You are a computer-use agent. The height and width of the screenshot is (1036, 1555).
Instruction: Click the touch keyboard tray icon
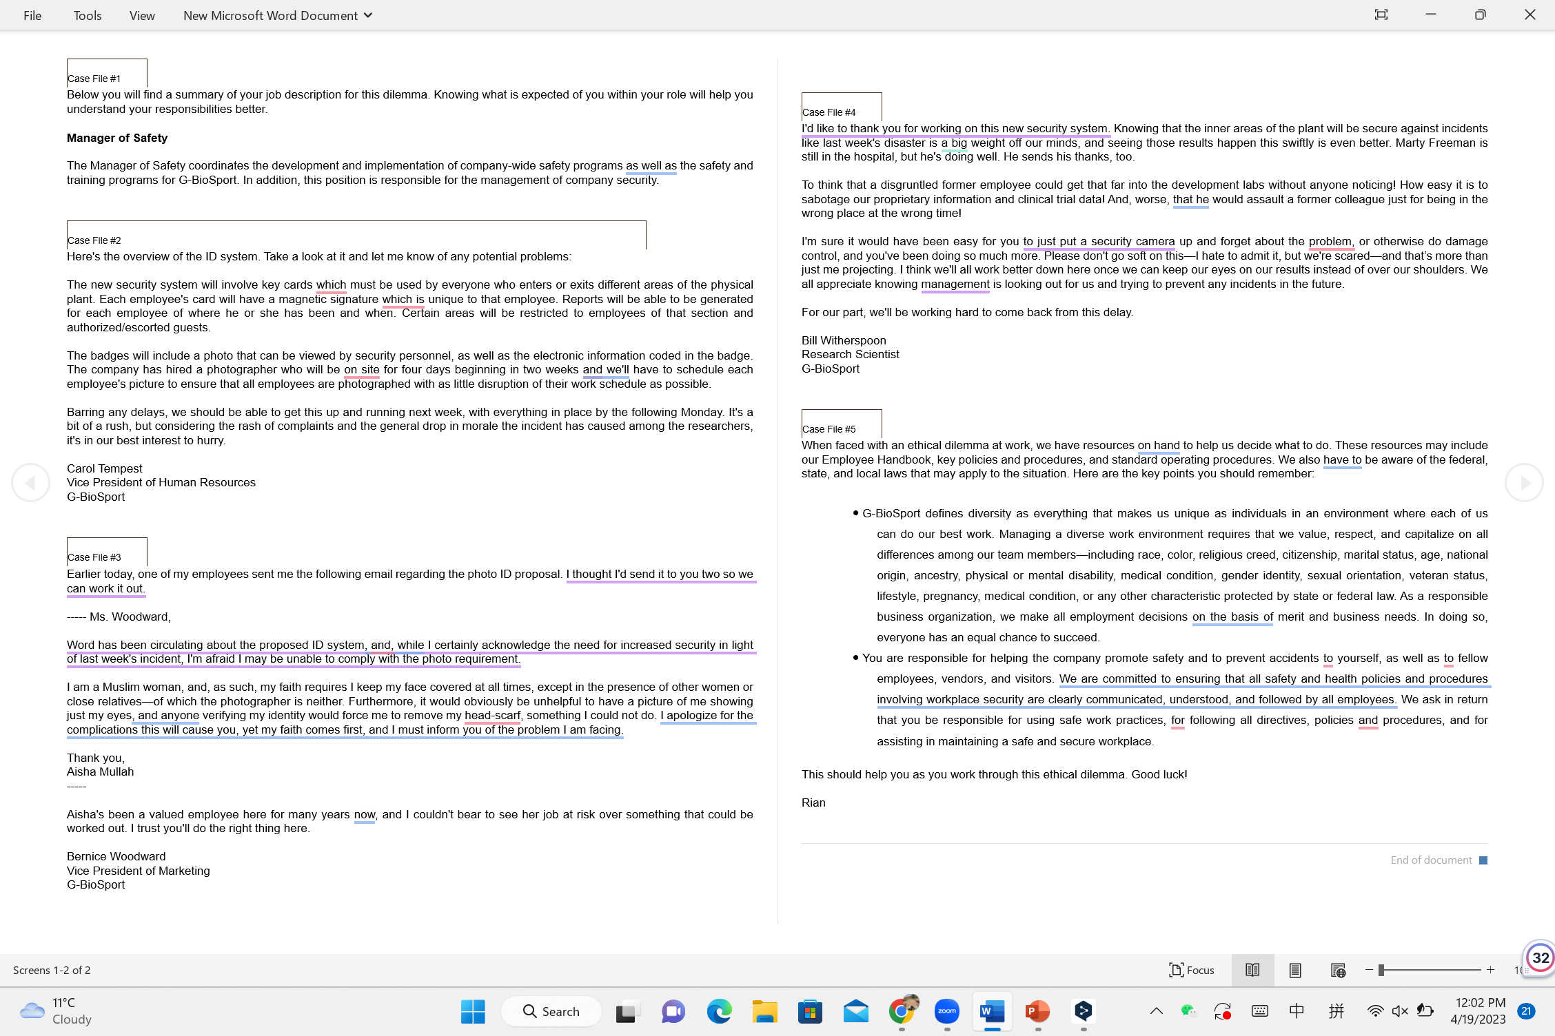point(1260,1011)
